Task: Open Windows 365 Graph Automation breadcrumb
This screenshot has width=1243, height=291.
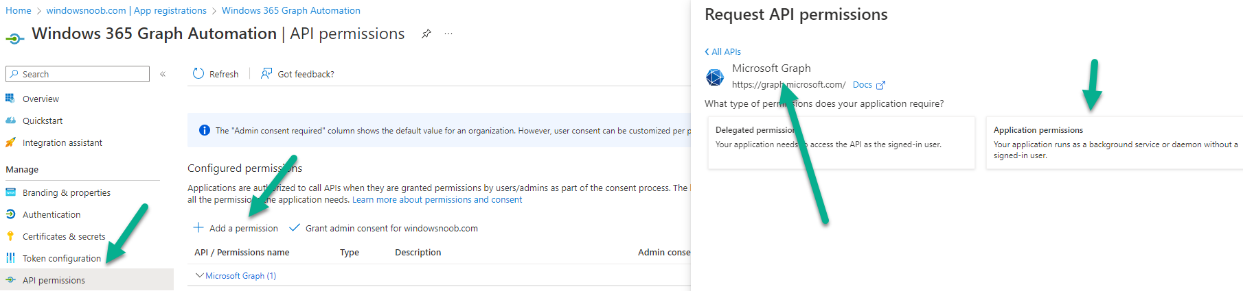Action: [290, 10]
